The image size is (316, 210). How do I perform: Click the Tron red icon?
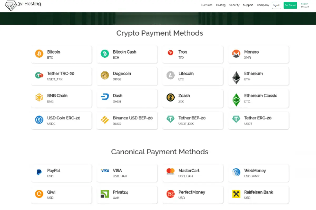[170, 53]
